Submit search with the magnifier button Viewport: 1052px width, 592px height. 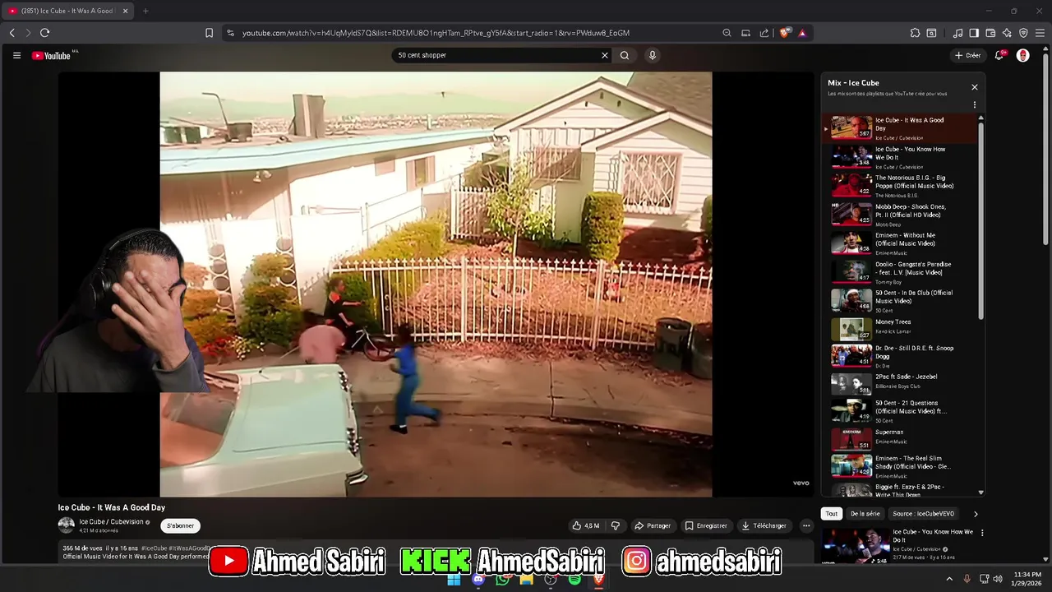pos(625,55)
